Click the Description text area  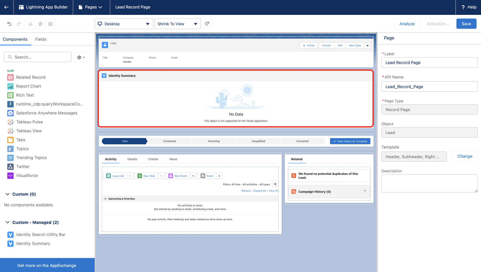429,184
